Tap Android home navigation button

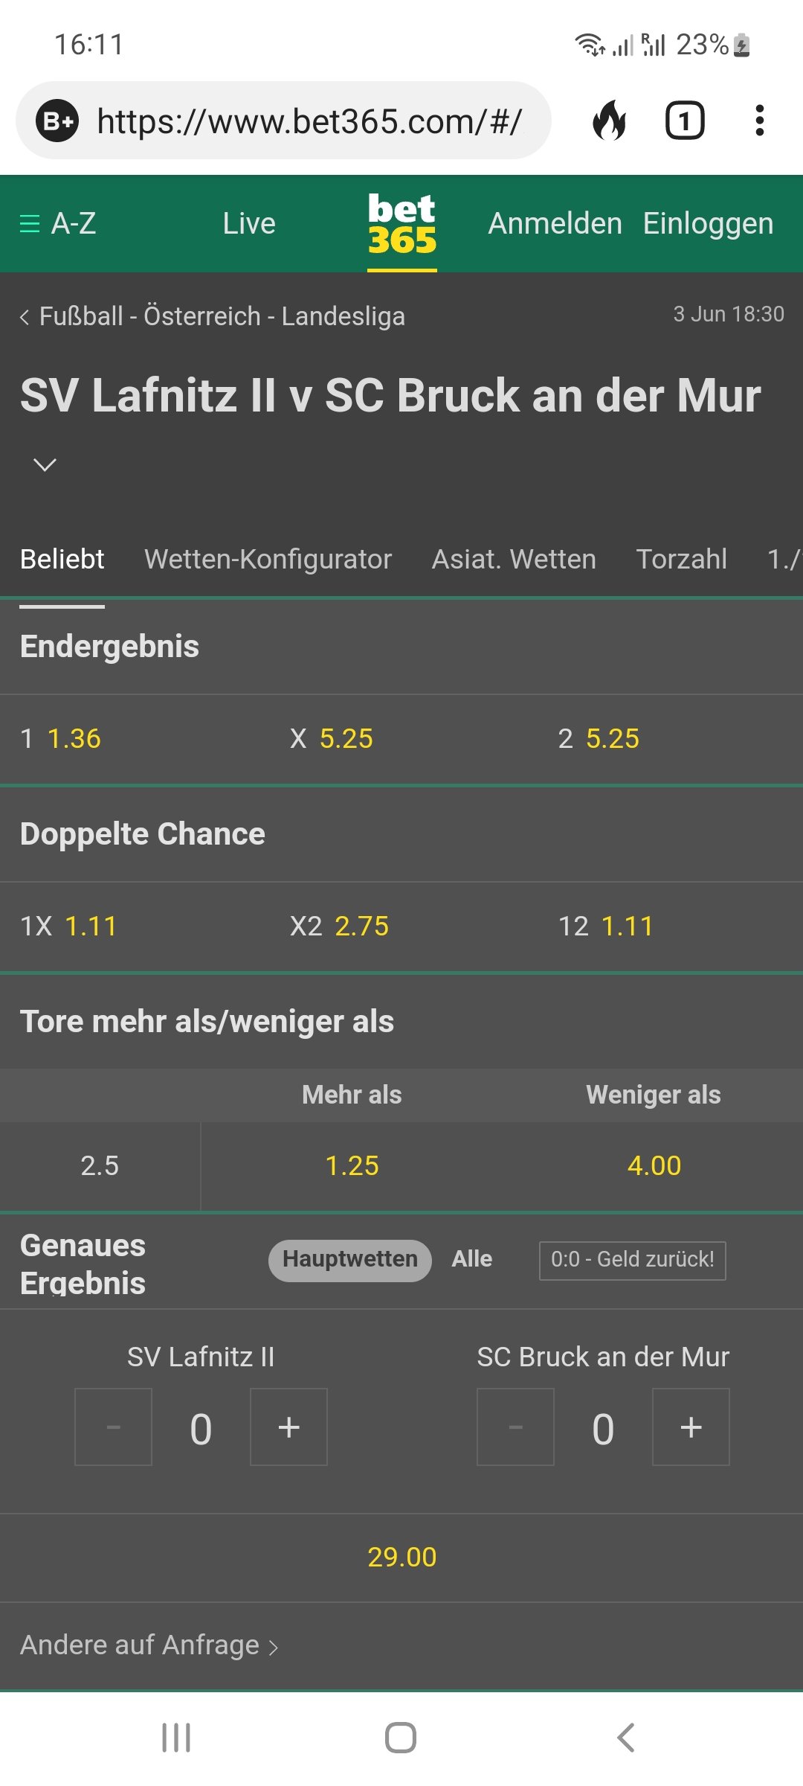(401, 1738)
